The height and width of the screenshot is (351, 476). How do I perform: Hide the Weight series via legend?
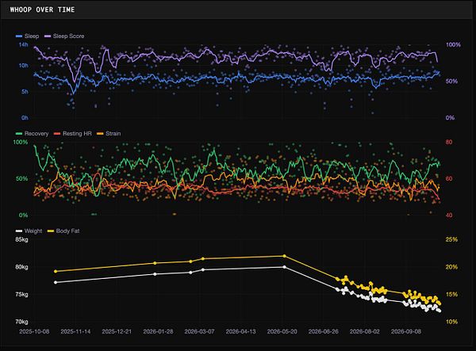point(29,231)
